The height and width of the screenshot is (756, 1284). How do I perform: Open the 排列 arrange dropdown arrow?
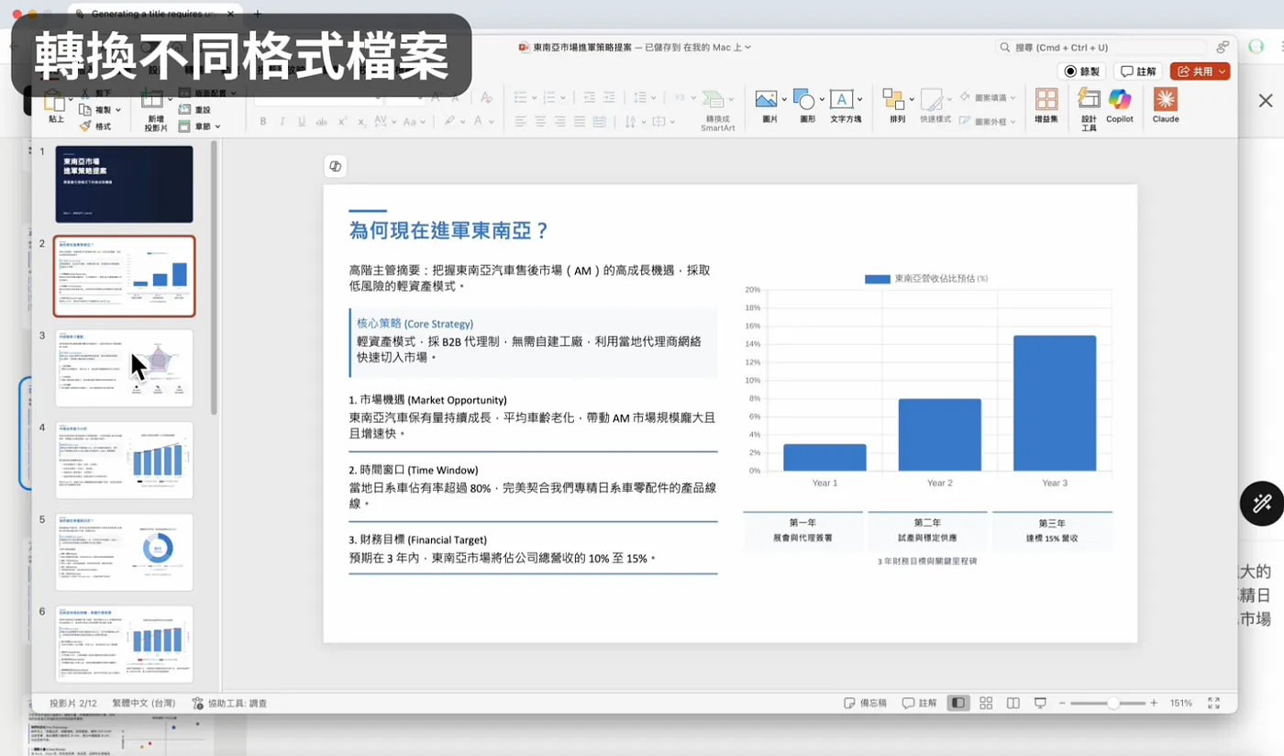point(912,99)
